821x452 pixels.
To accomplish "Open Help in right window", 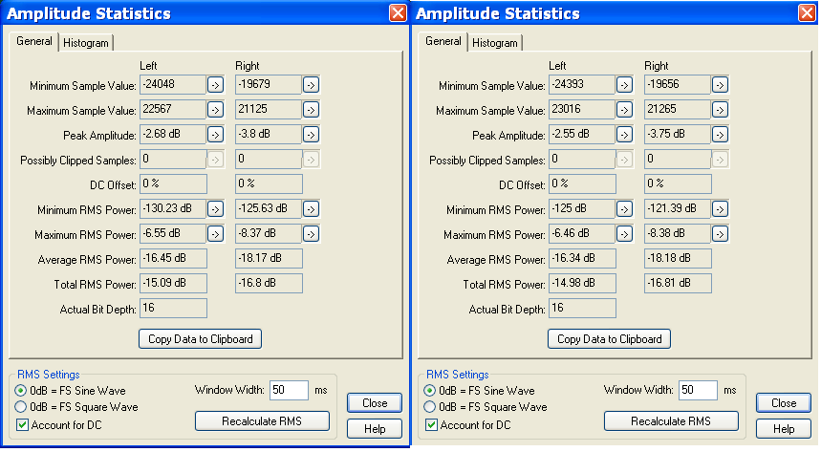I will 784,428.
